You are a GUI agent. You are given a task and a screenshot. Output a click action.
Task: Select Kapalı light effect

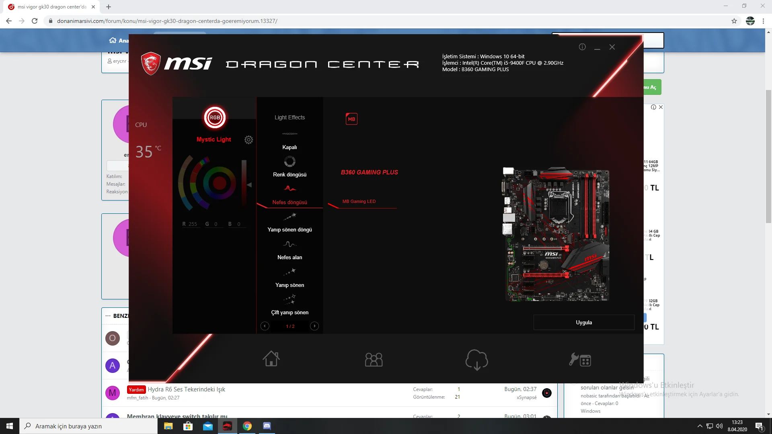point(289,147)
